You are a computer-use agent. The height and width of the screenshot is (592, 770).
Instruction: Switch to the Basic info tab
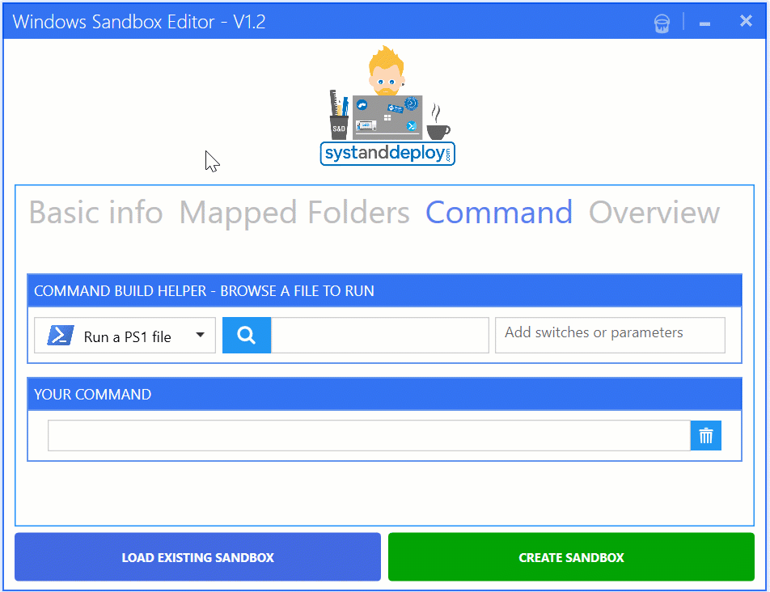95,213
